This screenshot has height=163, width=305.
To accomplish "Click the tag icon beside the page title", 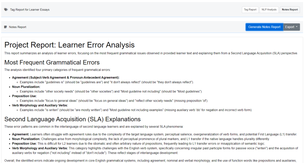I will (x=6, y=10).
